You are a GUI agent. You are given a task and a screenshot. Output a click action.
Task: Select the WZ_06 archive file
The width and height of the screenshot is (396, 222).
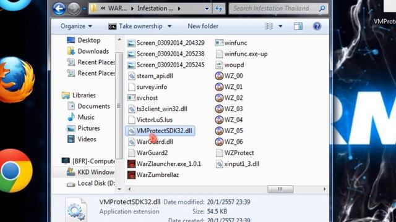[229, 142]
